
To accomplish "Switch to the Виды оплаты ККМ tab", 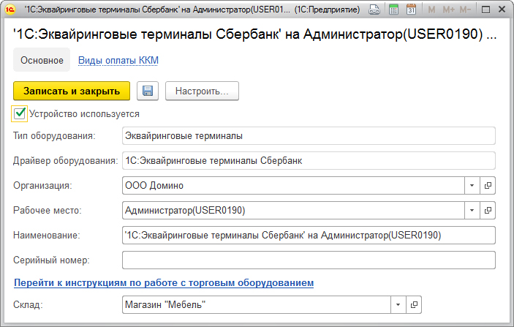I will pyautogui.click(x=118, y=60).
